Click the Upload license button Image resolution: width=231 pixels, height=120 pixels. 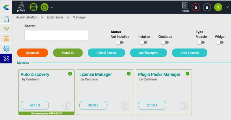point(106,53)
